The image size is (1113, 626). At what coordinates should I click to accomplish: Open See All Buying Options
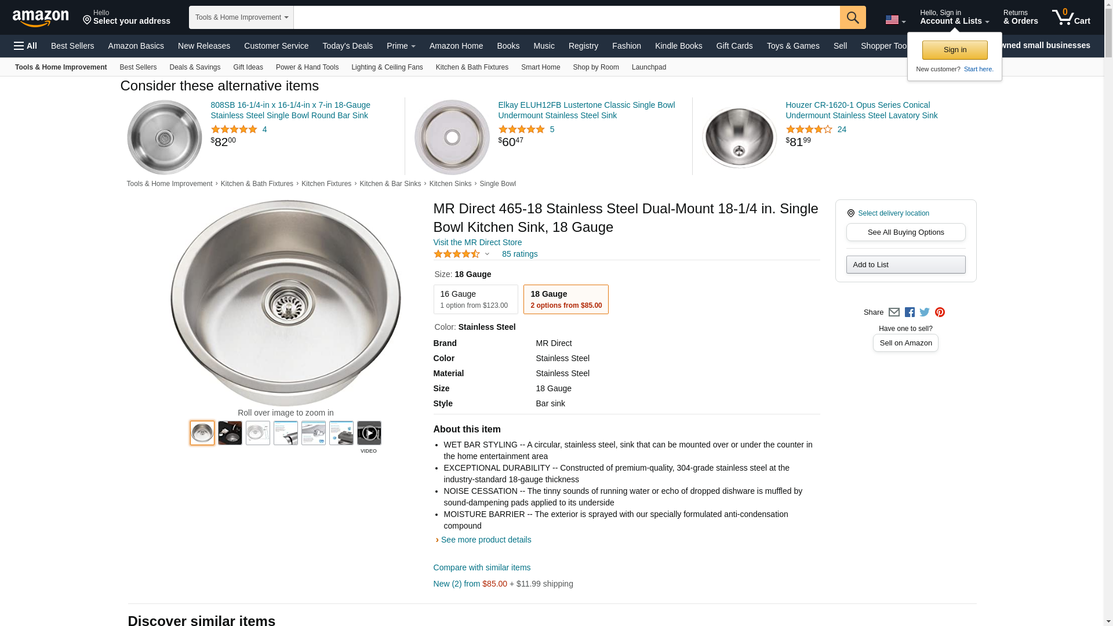(905, 232)
